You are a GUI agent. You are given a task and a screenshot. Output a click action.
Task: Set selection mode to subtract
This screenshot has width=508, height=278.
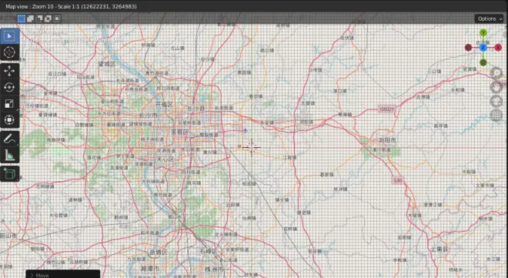(x=39, y=18)
